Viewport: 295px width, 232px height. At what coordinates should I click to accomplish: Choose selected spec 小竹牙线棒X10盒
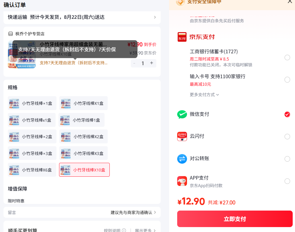[x=84, y=170]
